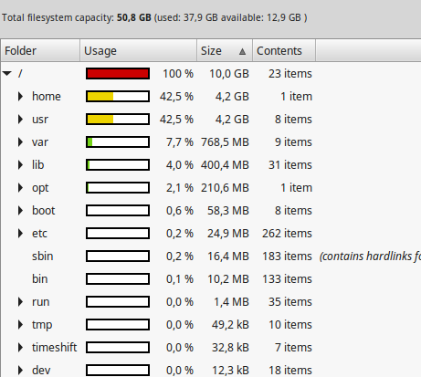The width and height of the screenshot is (421, 377).
Task: Click the '58,3 MB' size of boot
Action: pos(228,211)
